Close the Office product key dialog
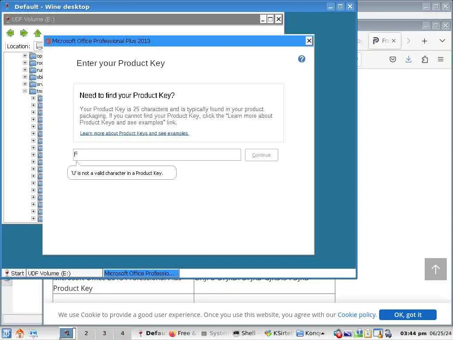Viewport: 453px width, 340px height. pyautogui.click(x=309, y=41)
